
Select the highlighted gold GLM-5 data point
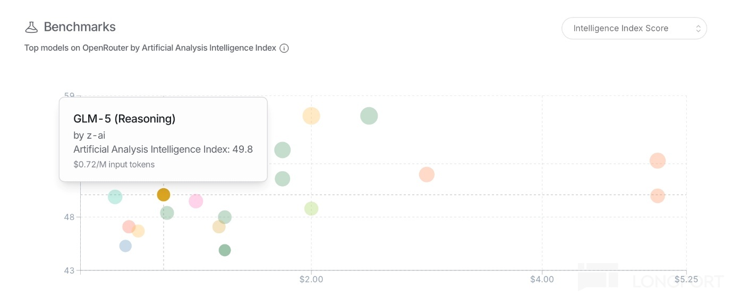click(164, 195)
